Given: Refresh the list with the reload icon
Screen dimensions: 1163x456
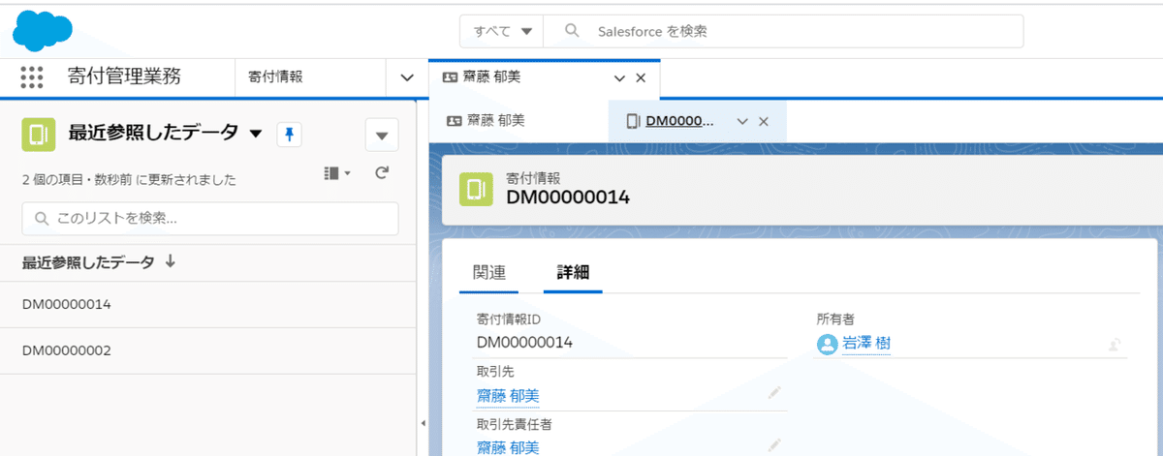Looking at the screenshot, I should pyautogui.click(x=382, y=172).
